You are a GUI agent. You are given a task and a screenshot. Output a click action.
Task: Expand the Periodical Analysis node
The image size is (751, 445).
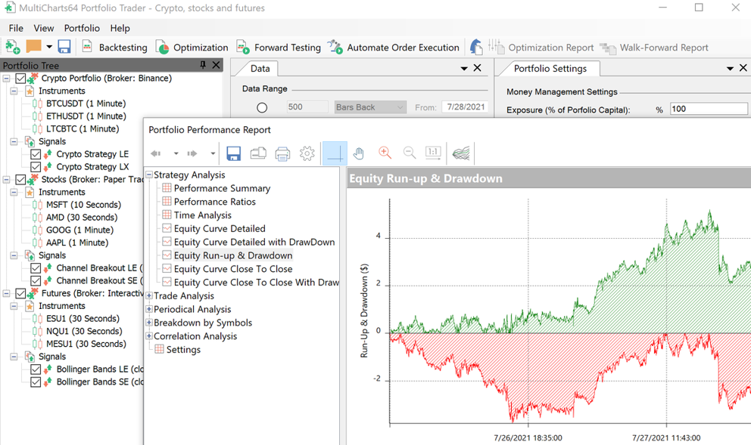[x=149, y=309]
